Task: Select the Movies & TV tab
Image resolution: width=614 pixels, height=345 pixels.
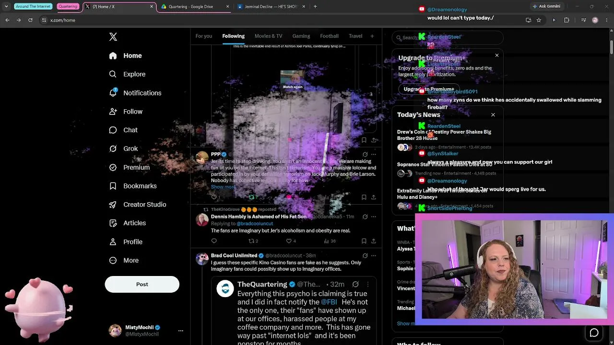Action: pyautogui.click(x=268, y=36)
